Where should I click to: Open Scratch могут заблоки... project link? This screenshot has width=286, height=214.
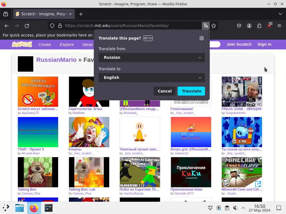[38, 109]
